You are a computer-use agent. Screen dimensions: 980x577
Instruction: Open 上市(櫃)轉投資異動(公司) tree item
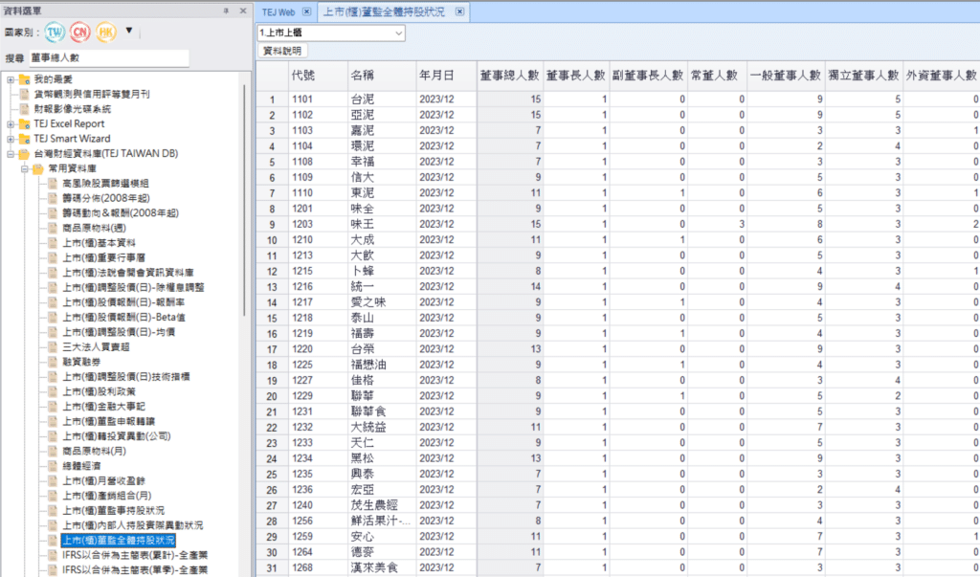point(117,436)
